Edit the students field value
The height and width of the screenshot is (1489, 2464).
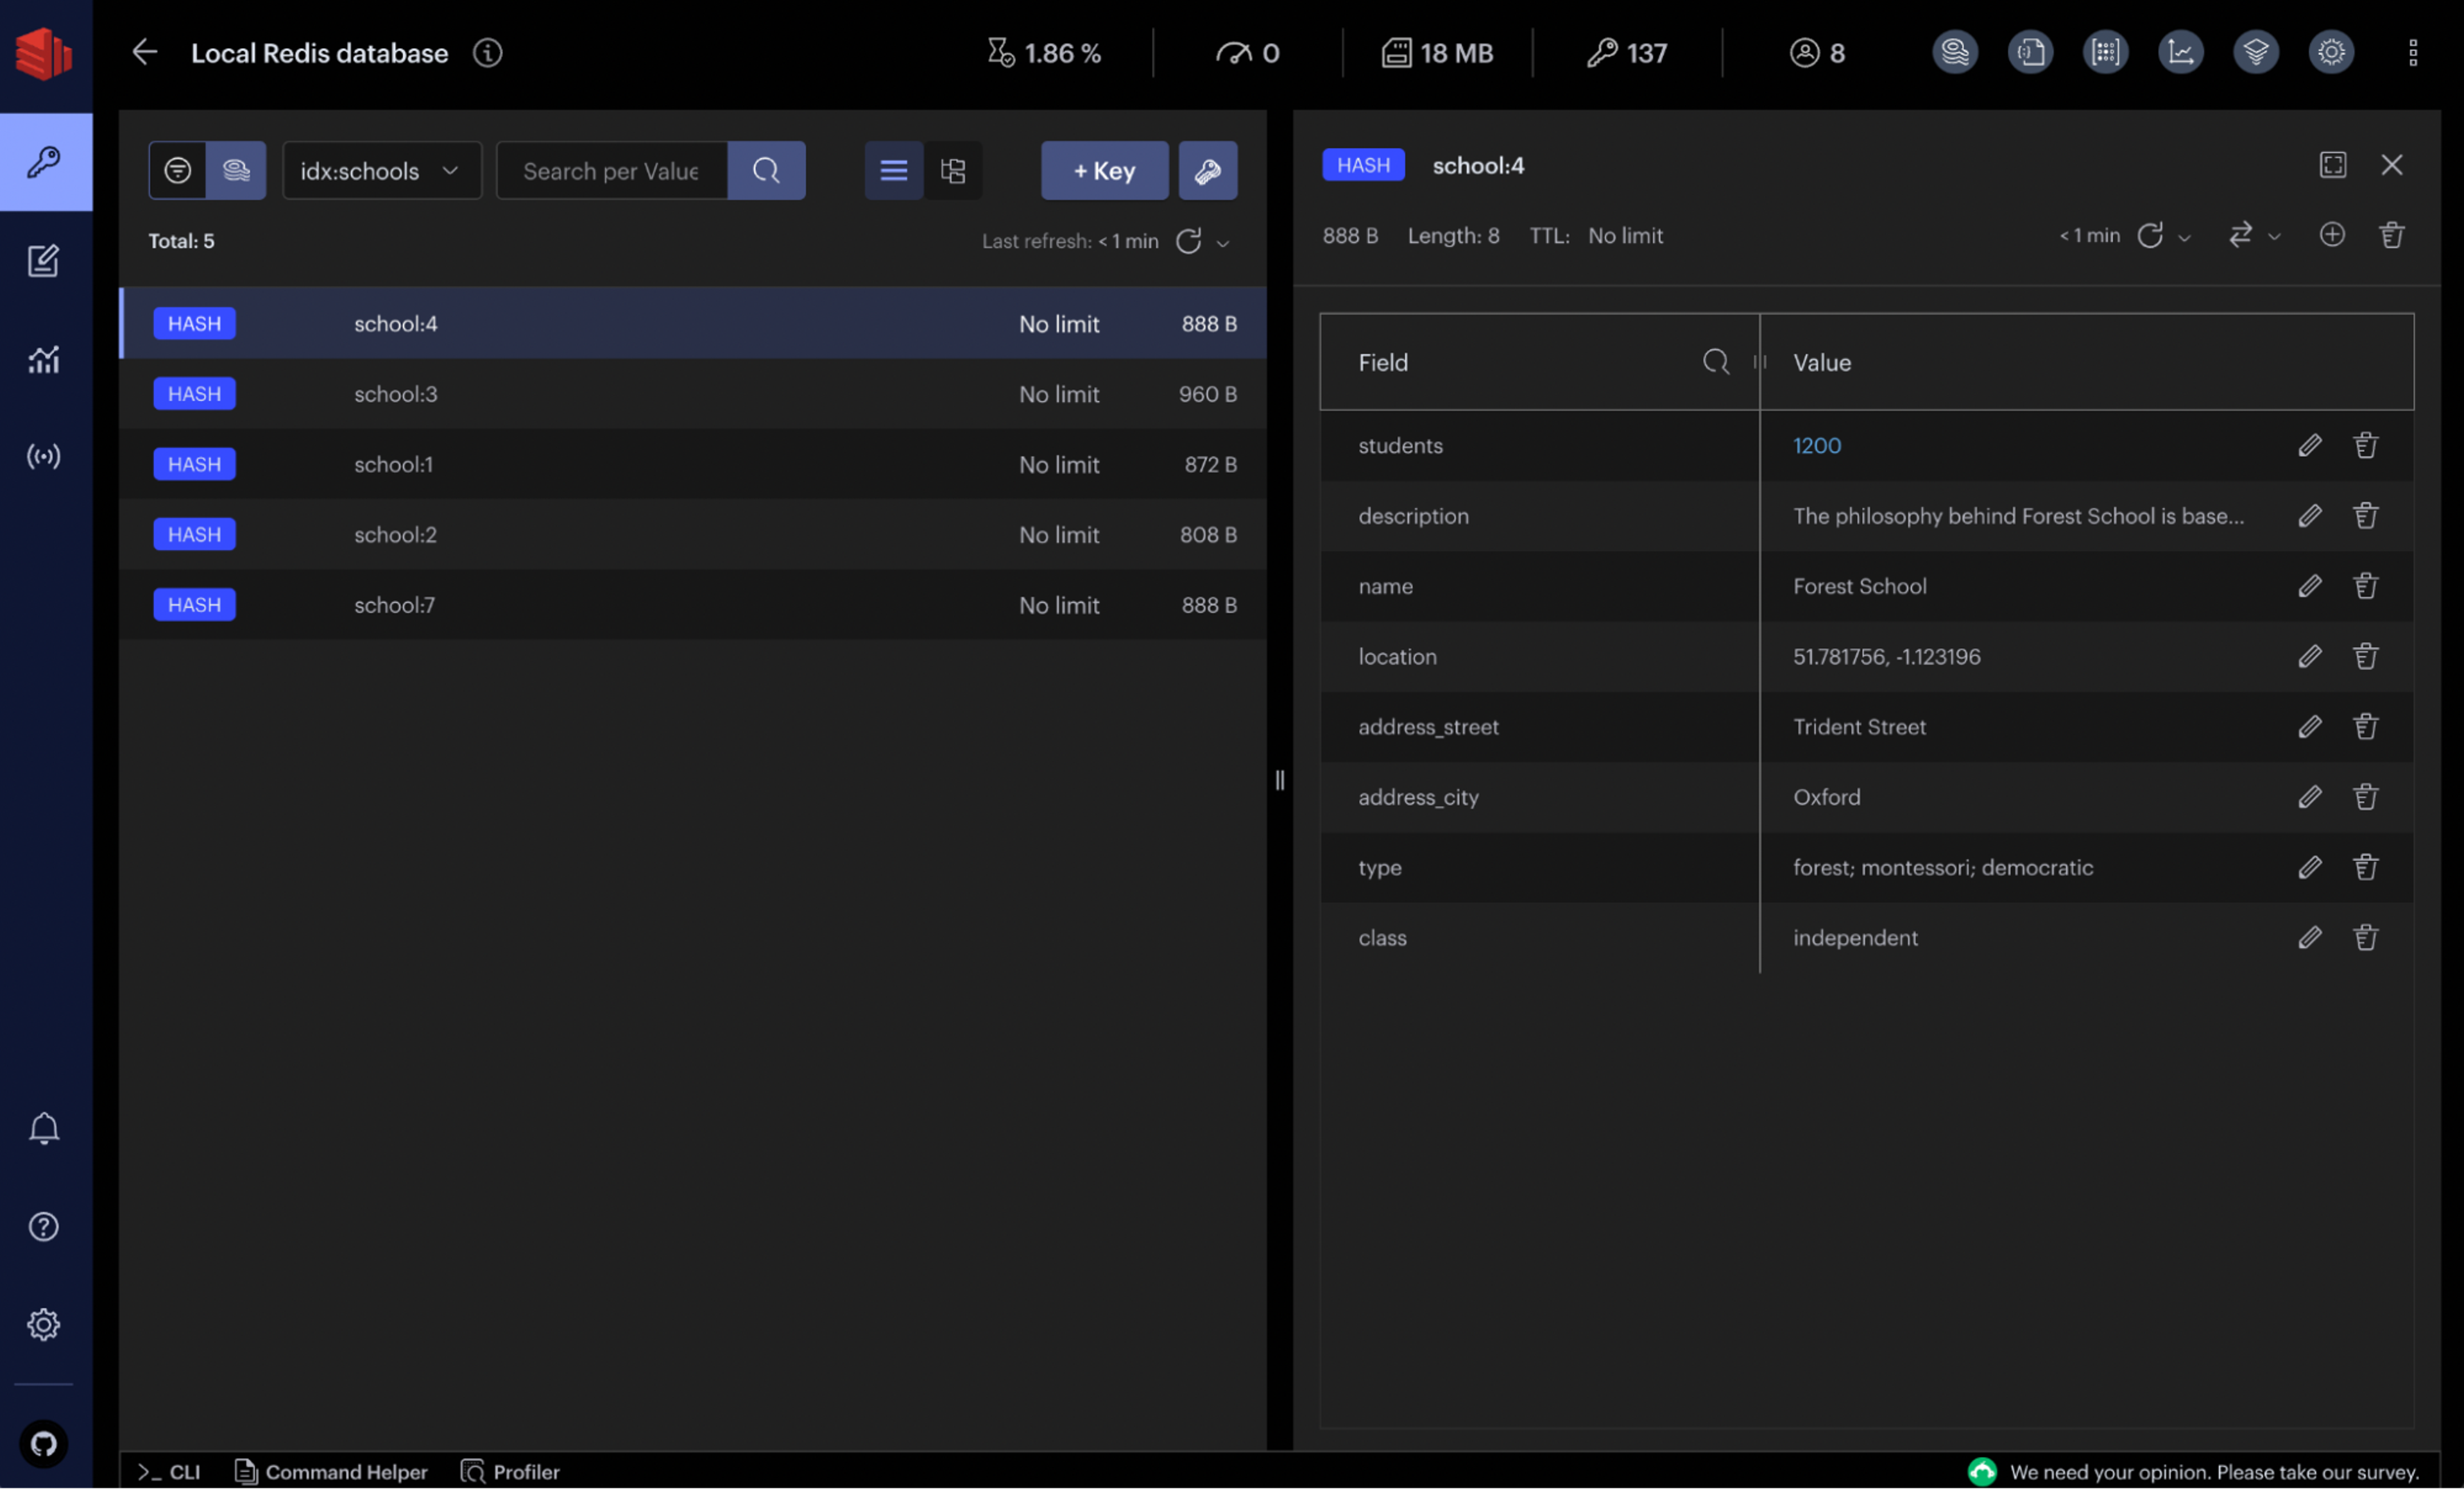tap(2309, 445)
